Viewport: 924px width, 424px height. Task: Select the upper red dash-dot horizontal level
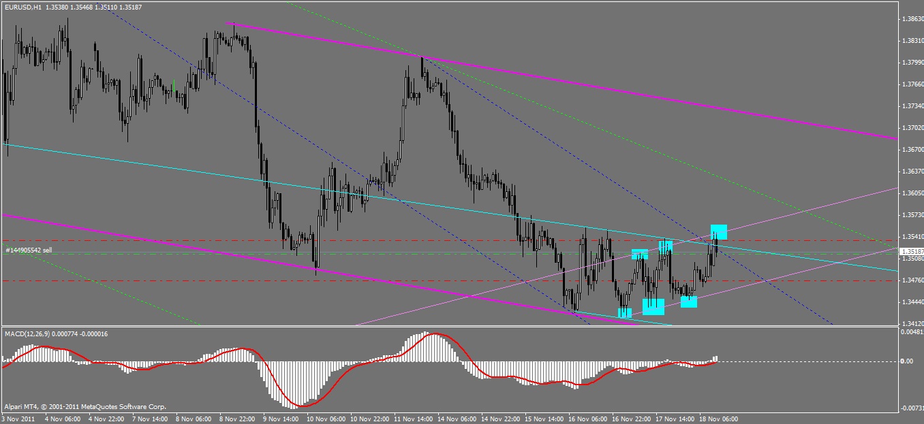tap(448, 241)
